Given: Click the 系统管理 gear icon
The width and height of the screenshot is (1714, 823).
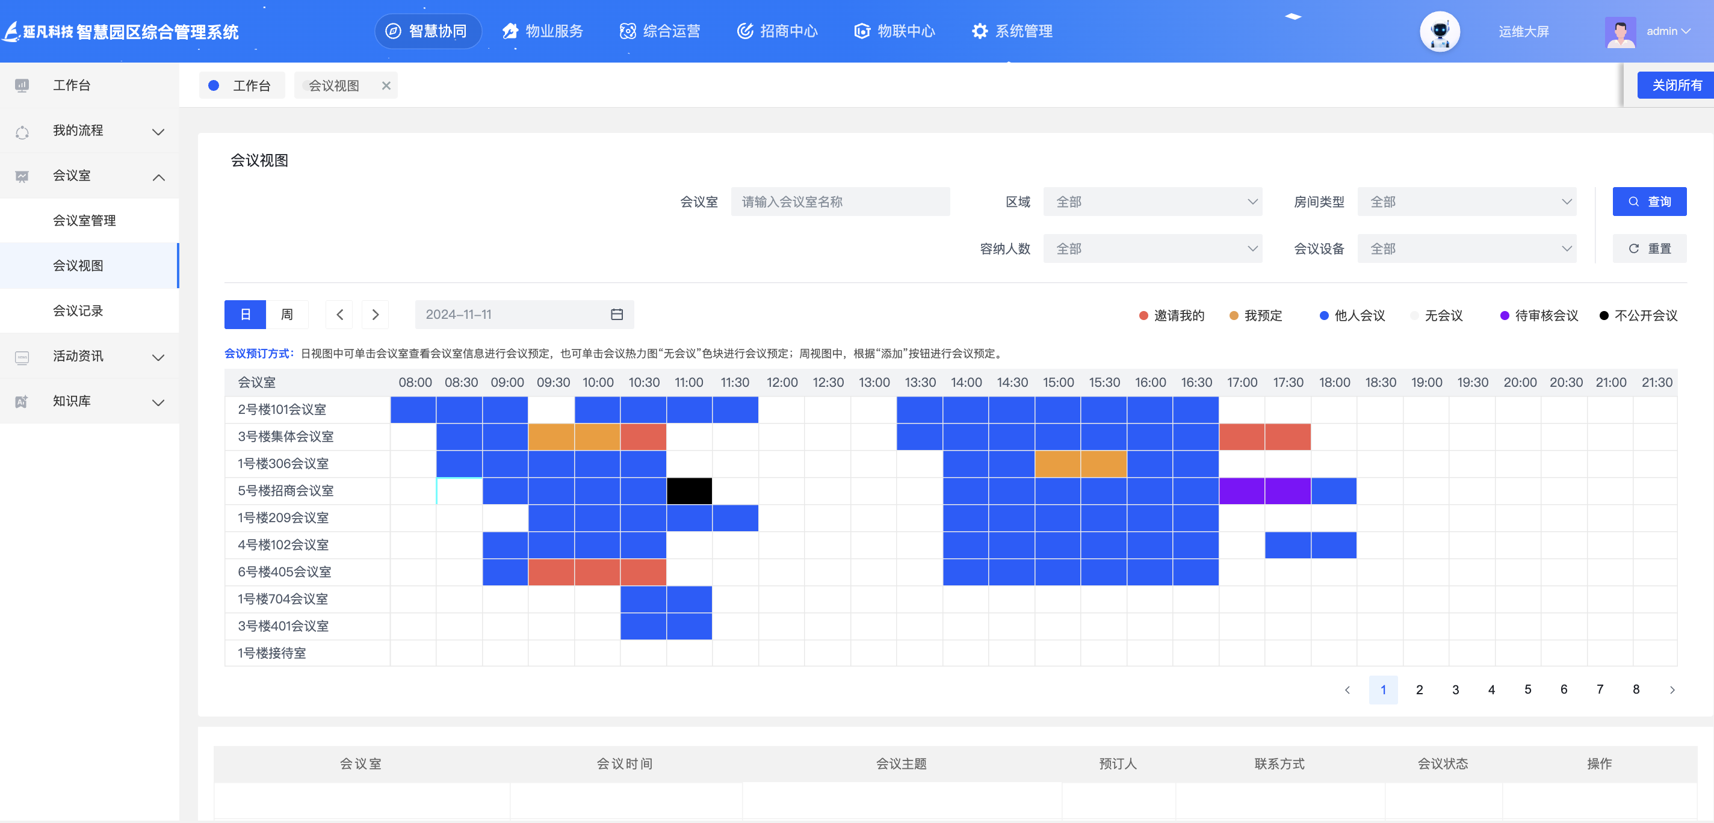Looking at the screenshot, I should 979,31.
